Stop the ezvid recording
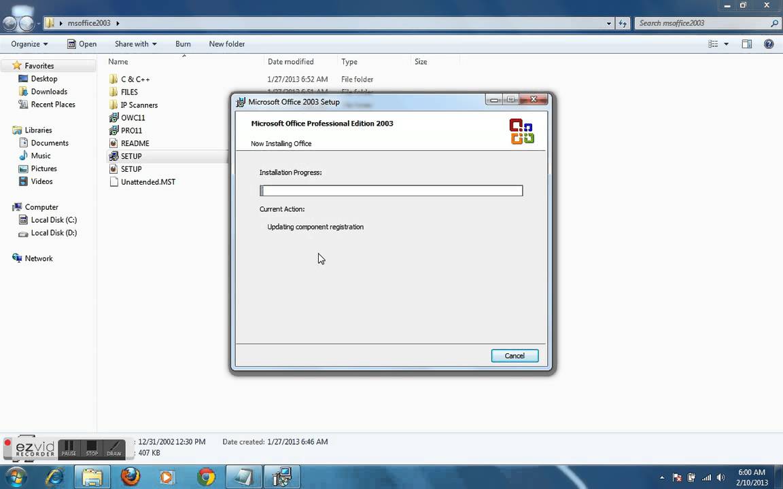The width and height of the screenshot is (783, 489). (92, 448)
